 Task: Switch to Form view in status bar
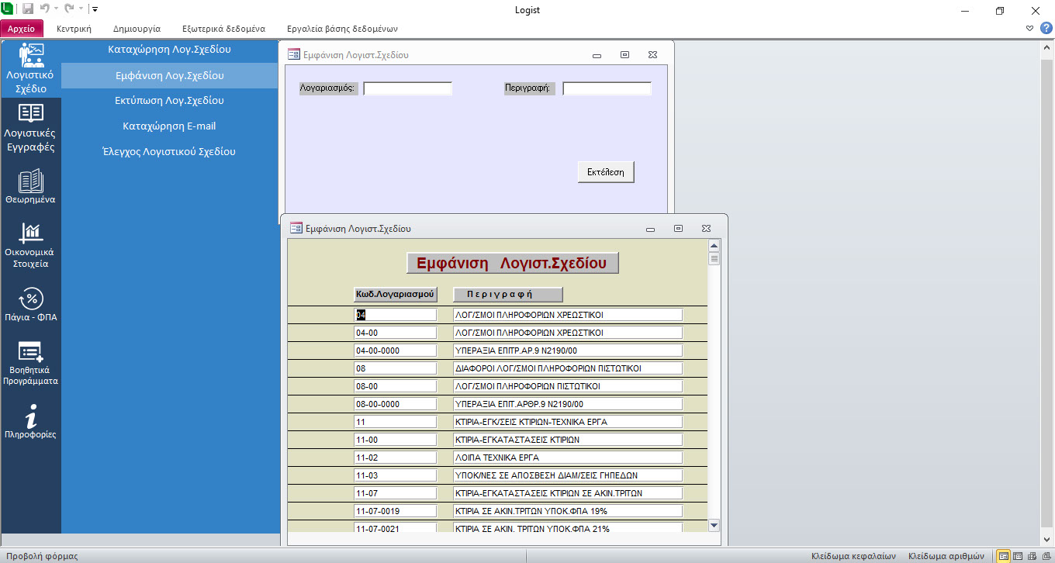(1004, 555)
